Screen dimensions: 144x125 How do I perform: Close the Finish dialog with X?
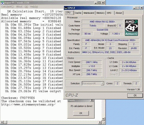click(x=92, y=100)
